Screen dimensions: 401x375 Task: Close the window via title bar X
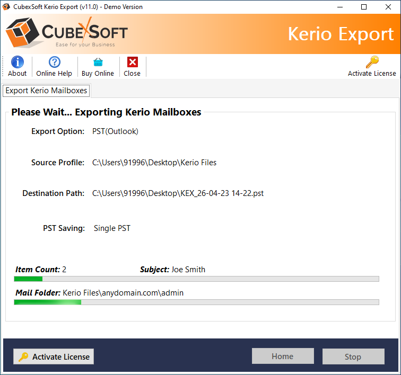388,7
